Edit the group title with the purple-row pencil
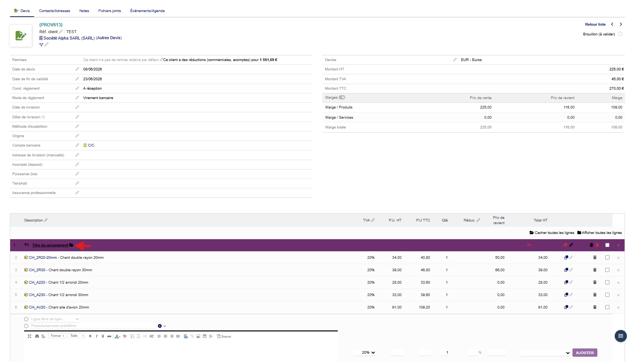 [571, 245]
